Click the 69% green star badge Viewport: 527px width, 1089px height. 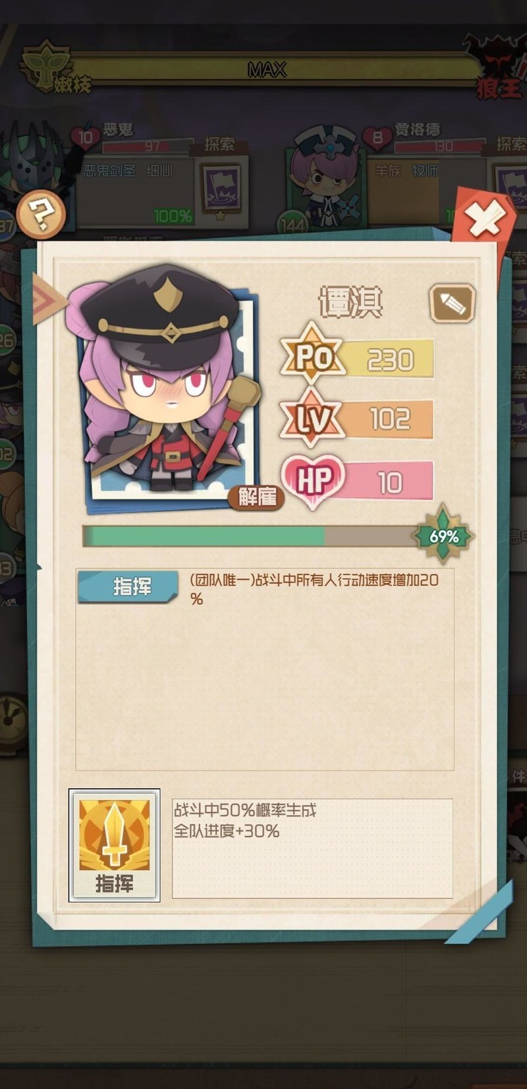pos(443,535)
